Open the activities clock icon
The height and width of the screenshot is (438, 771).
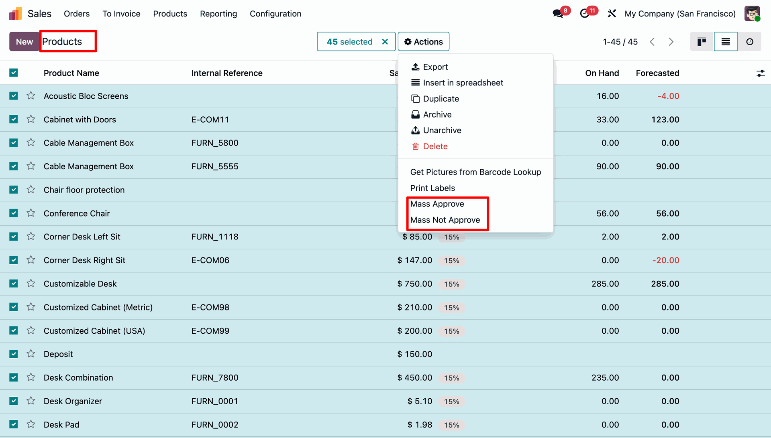pyautogui.click(x=585, y=14)
